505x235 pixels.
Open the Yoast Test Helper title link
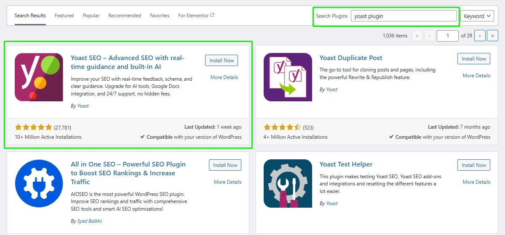346,164
